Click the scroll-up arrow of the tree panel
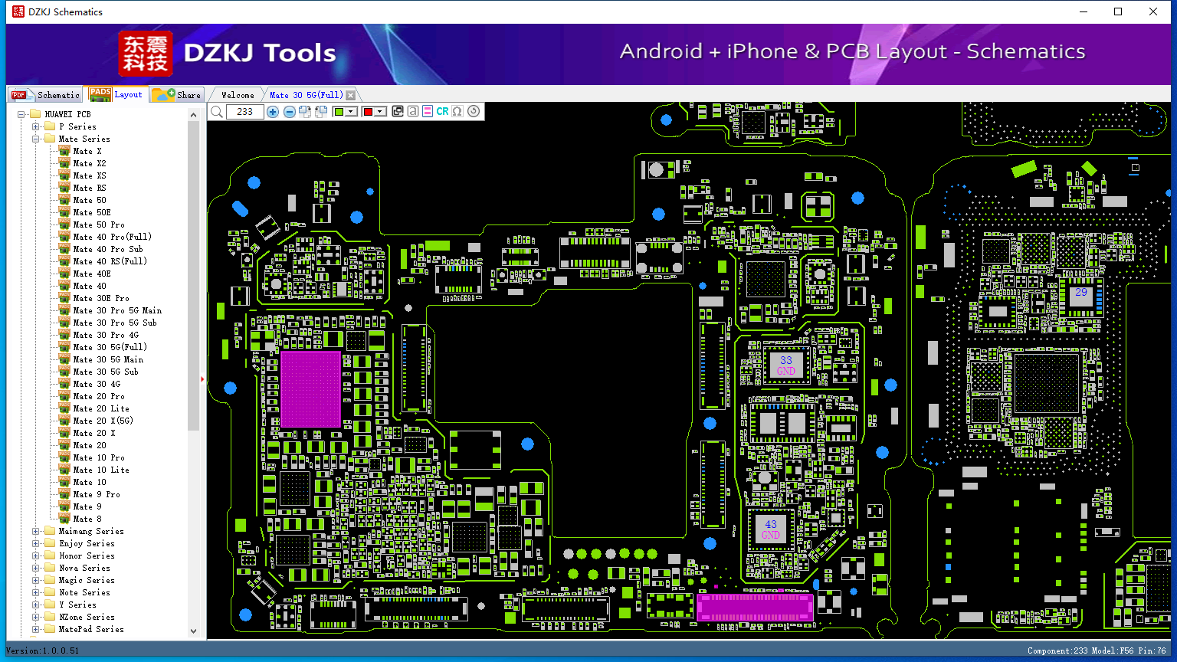This screenshot has height=662, width=1177. [x=193, y=114]
